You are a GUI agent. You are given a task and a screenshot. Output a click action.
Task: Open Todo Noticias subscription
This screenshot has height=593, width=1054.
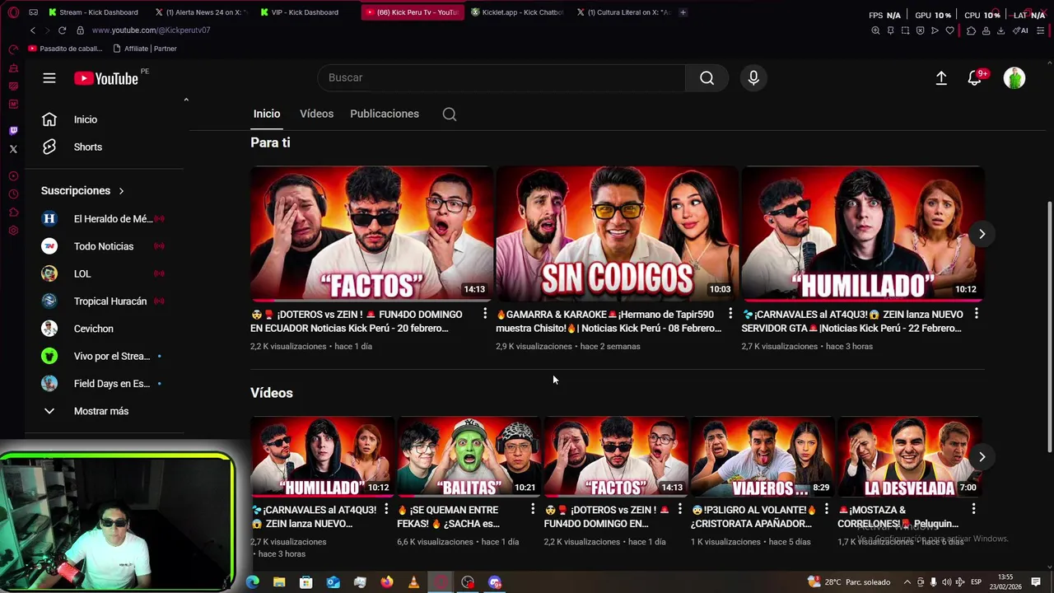click(x=103, y=246)
